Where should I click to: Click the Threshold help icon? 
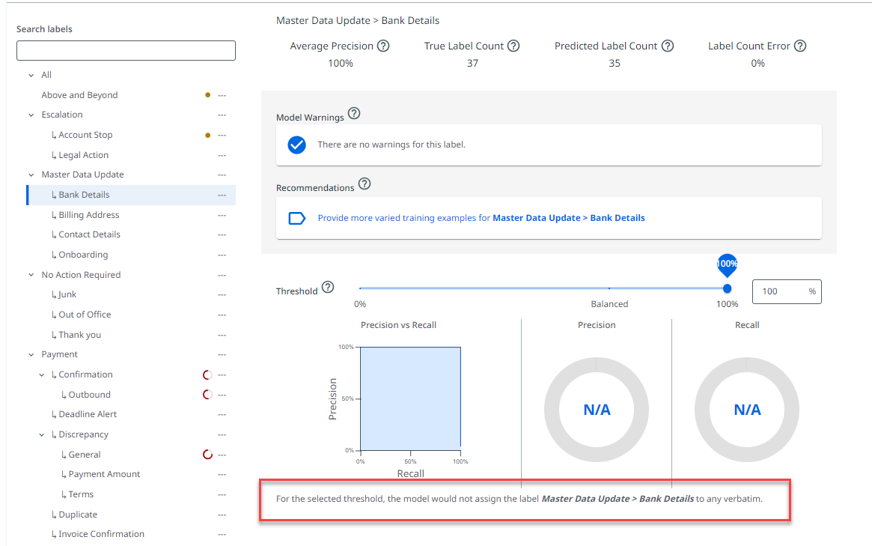328,288
